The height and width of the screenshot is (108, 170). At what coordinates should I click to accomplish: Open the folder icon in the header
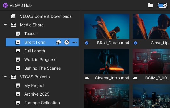tap(150, 5)
